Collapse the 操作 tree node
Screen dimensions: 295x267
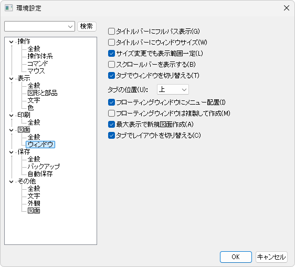pos(12,42)
